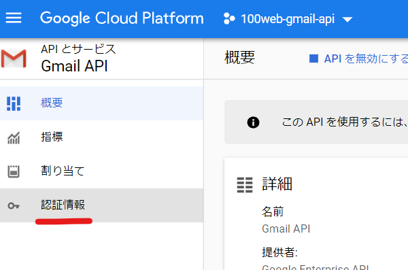
Task: Open the 100web-gmail-api project selector
Action: (288, 19)
